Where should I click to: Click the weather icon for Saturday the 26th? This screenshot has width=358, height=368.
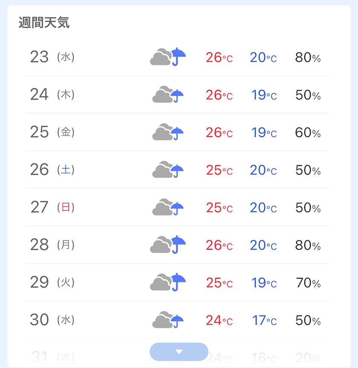point(168,170)
